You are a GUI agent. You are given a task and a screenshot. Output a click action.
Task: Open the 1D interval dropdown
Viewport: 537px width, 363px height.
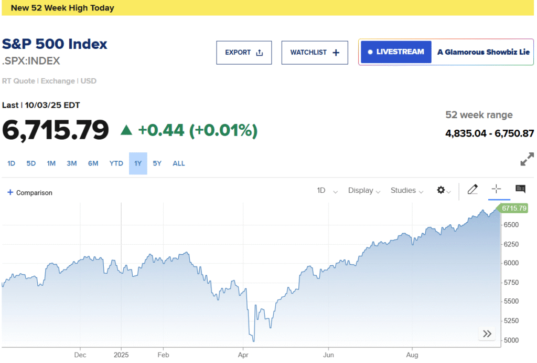pos(327,191)
